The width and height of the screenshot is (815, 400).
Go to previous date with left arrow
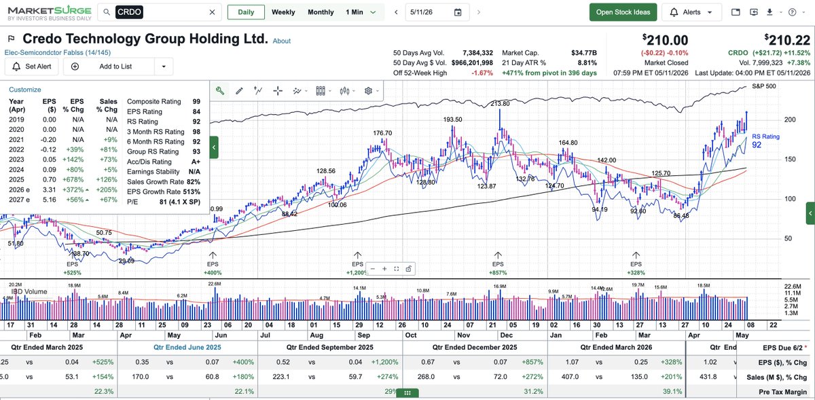(395, 12)
